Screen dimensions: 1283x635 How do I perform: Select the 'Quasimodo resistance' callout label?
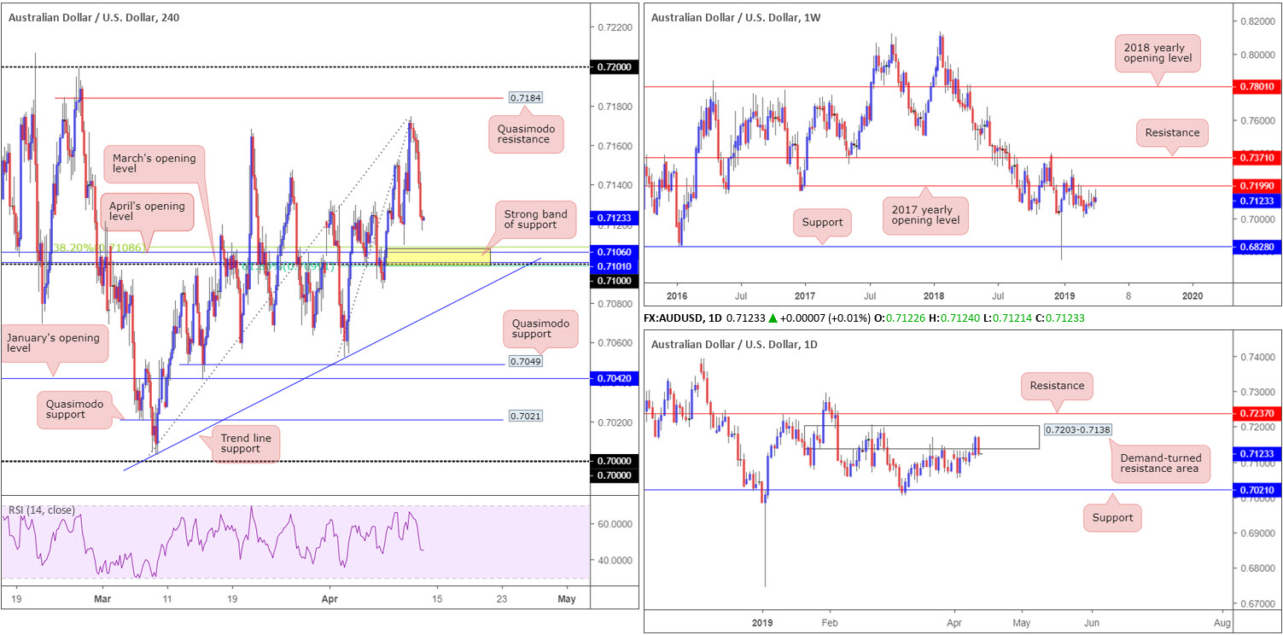(x=526, y=134)
